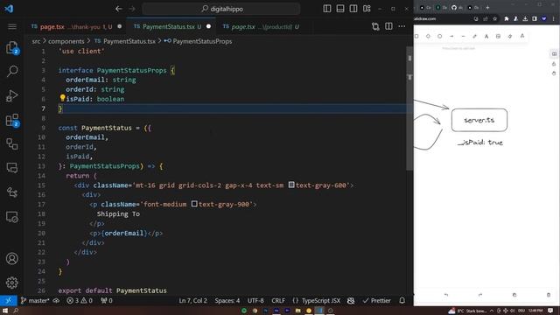The width and height of the screenshot is (560, 315).
Task: Click the ports forwarded indicator showing 0
Action: (x=107, y=300)
